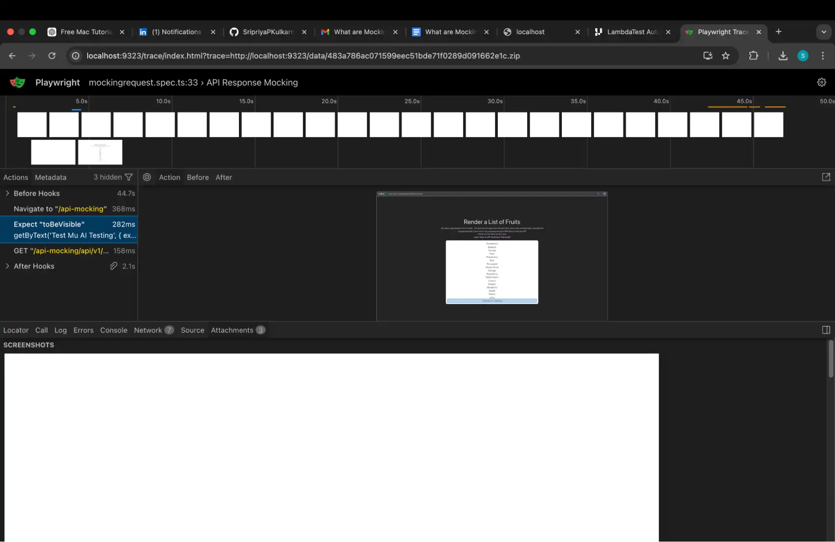Click the Playwright logo icon

(x=18, y=83)
